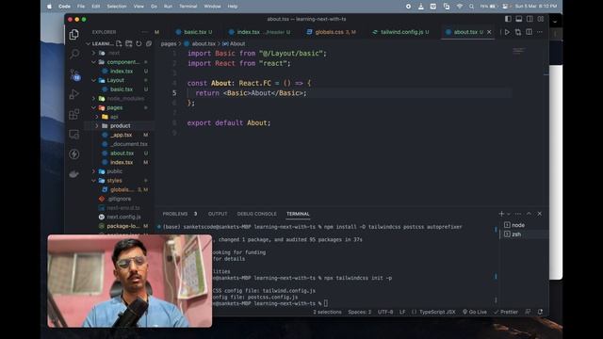Open changes compare icon in editor toolbar
The width and height of the screenshot is (603, 339).
tap(518, 32)
